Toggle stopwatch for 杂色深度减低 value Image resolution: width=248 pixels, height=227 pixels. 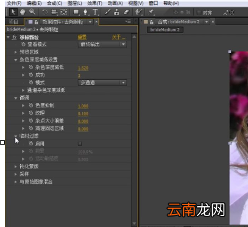[31, 67]
